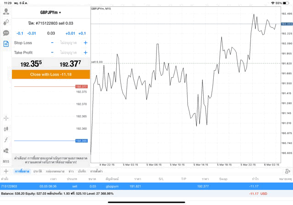Tap the quotes up/down arrows icon
Viewport: 293px width, 205px height.
click(x=6, y=22)
